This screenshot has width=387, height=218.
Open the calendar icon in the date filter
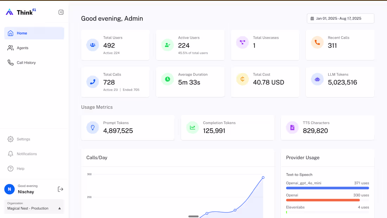pyautogui.click(x=313, y=18)
